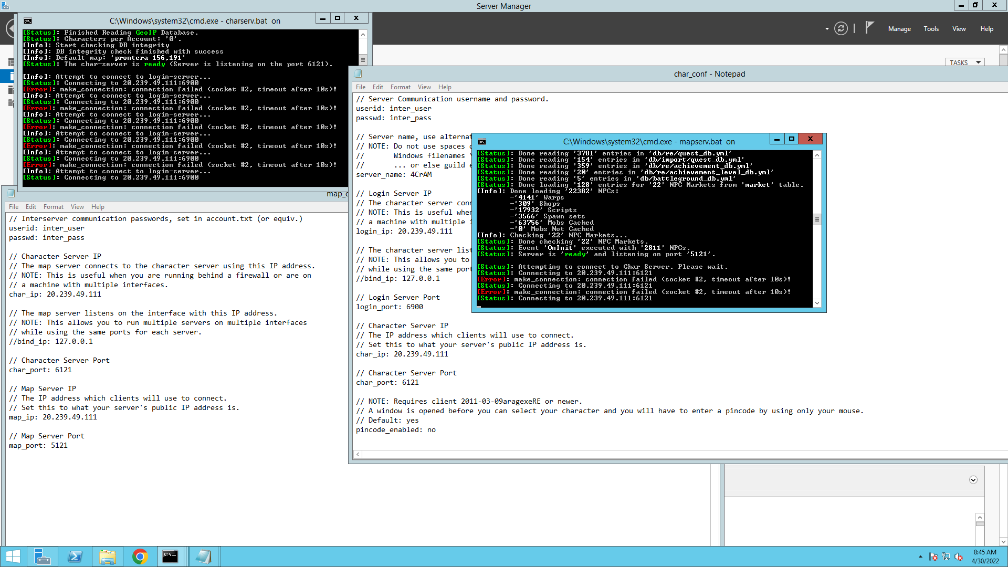Open the Tools menu in Server Manager

pyautogui.click(x=931, y=29)
